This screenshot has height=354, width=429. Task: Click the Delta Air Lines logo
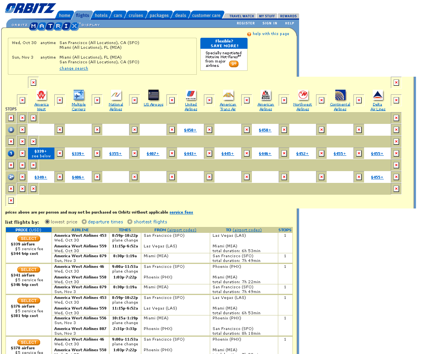click(x=378, y=95)
